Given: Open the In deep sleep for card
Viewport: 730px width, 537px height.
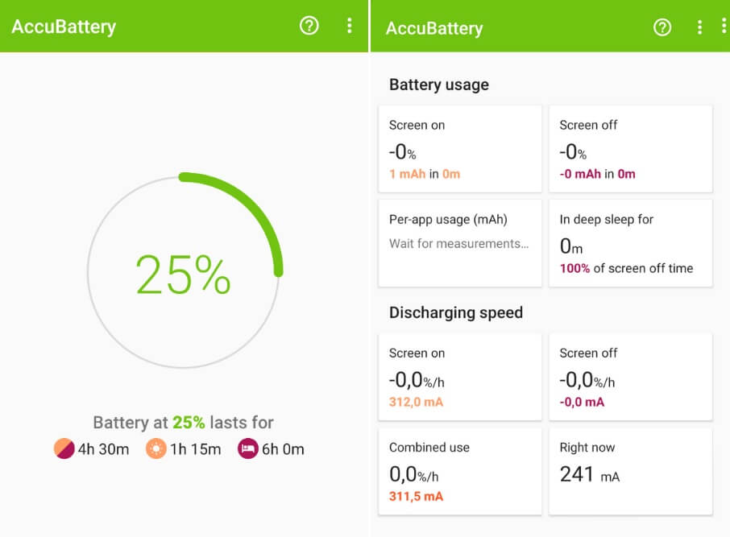Looking at the screenshot, I should pos(630,243).
